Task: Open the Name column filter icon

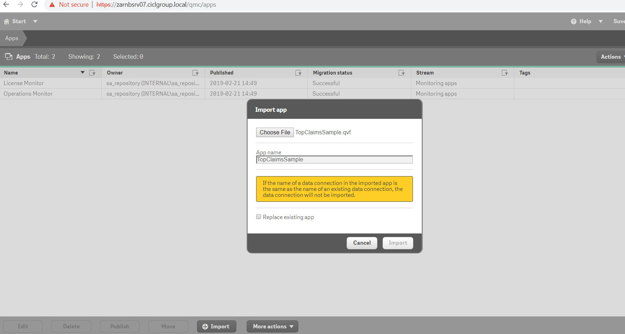Action: pyautogui.click(x=92, y=73)
